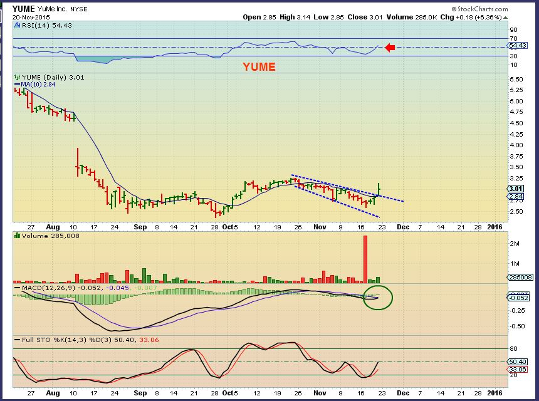This screenshot has width=539, height=401.
Task: Click the -0.50 MACD axis label
Action: click(517, 326)
